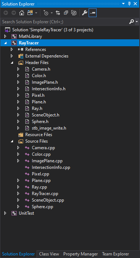
Task: Click the Forward navigation arrow in toolbar
Action: (x=14, y=13)
